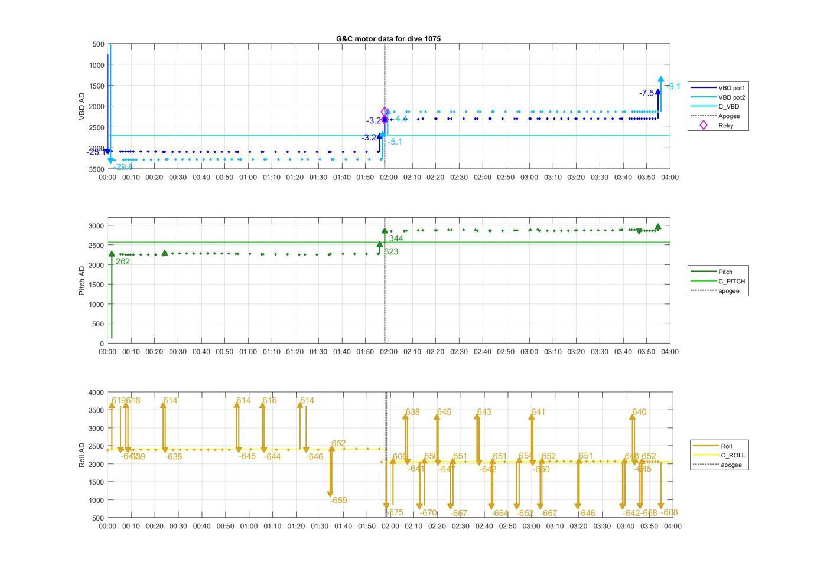
Task: Click the yellow line sample beside 'C_ROLL'
Action: coord(705,456)
